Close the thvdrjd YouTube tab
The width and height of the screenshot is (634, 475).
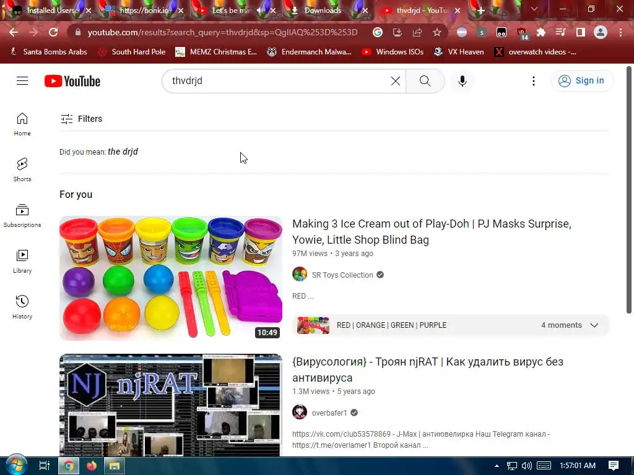tap(458, 11)
